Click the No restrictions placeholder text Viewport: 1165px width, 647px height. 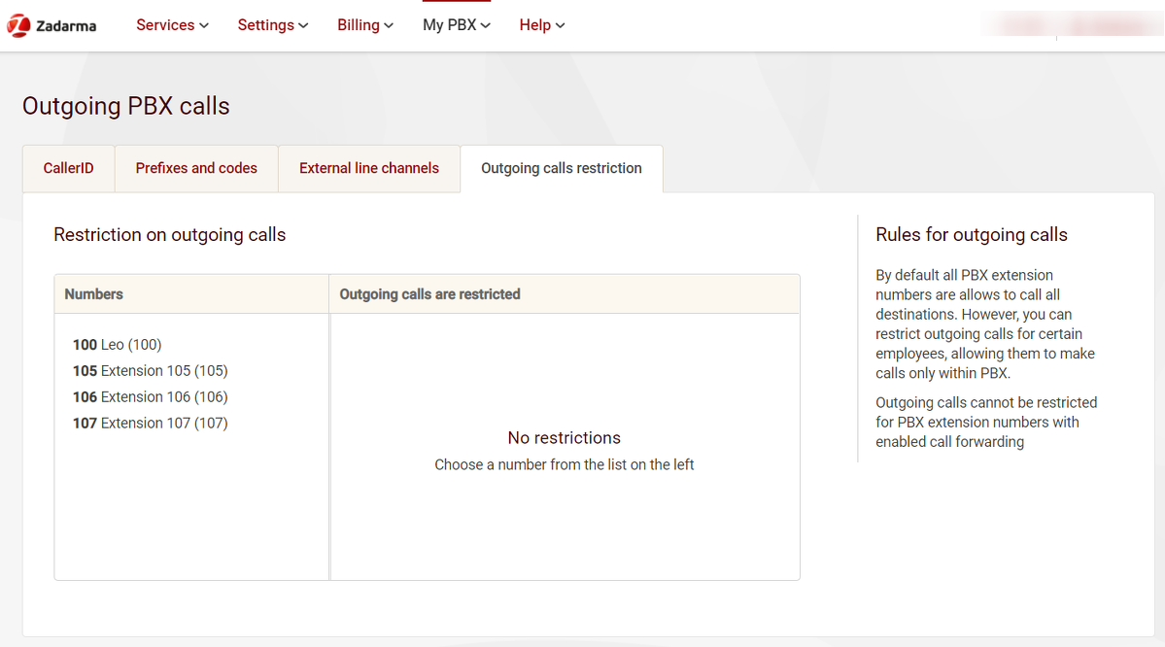[x=564, y=438]
